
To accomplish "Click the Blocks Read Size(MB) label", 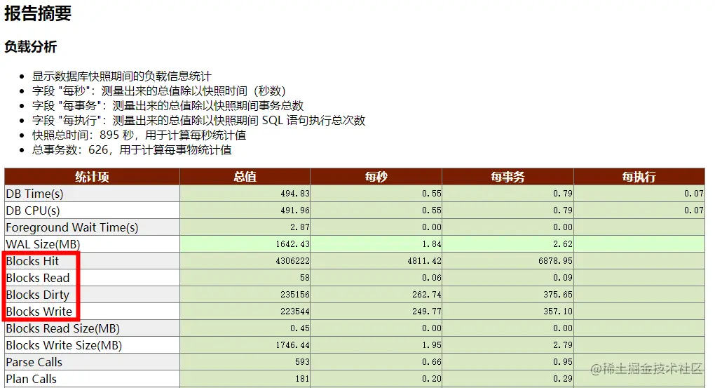I will pyautogui.click(x=63, y=328).
